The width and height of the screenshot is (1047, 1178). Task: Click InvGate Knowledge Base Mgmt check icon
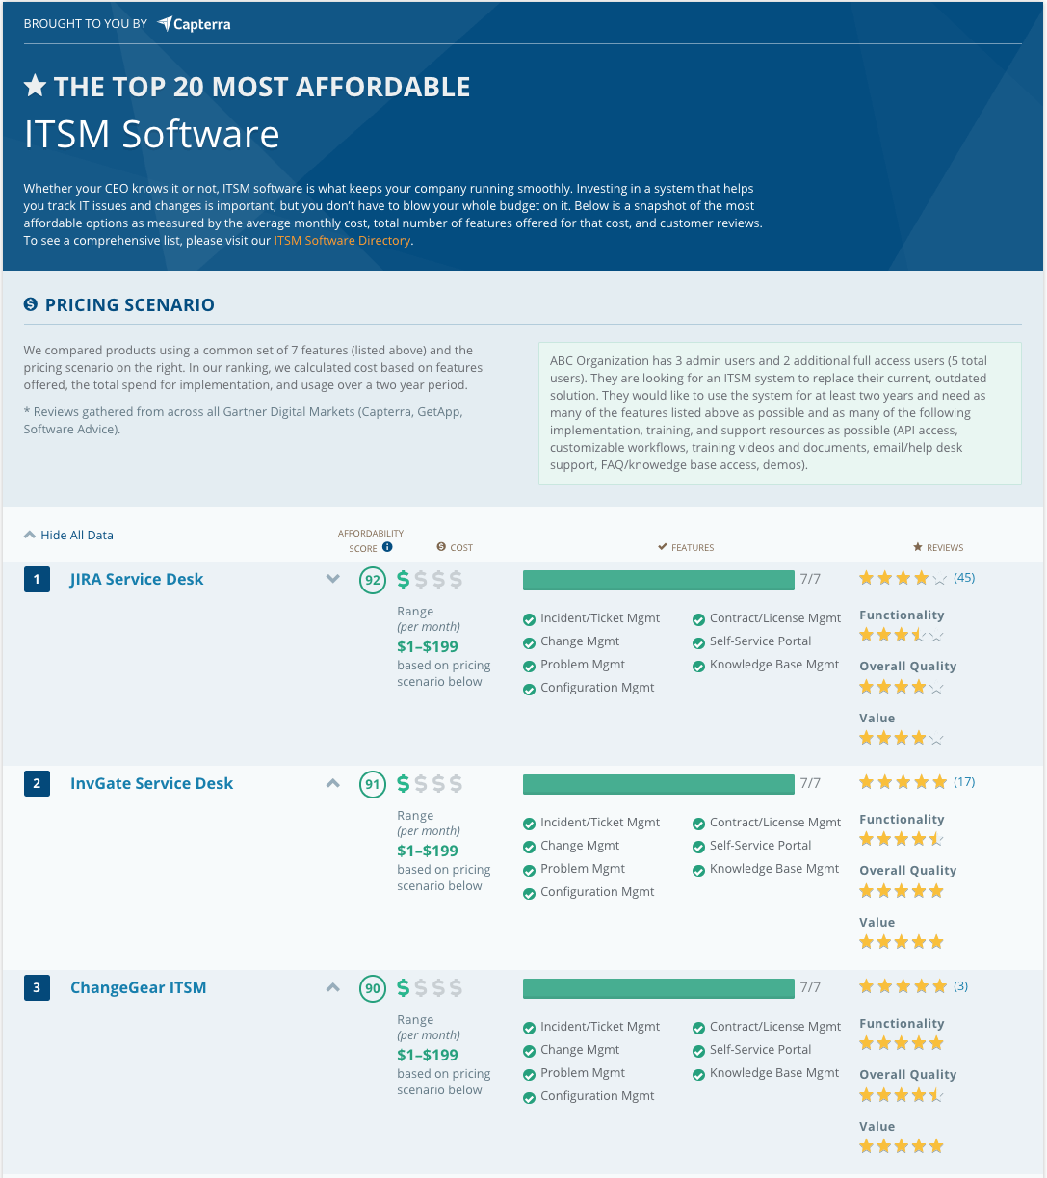[698, 870]
